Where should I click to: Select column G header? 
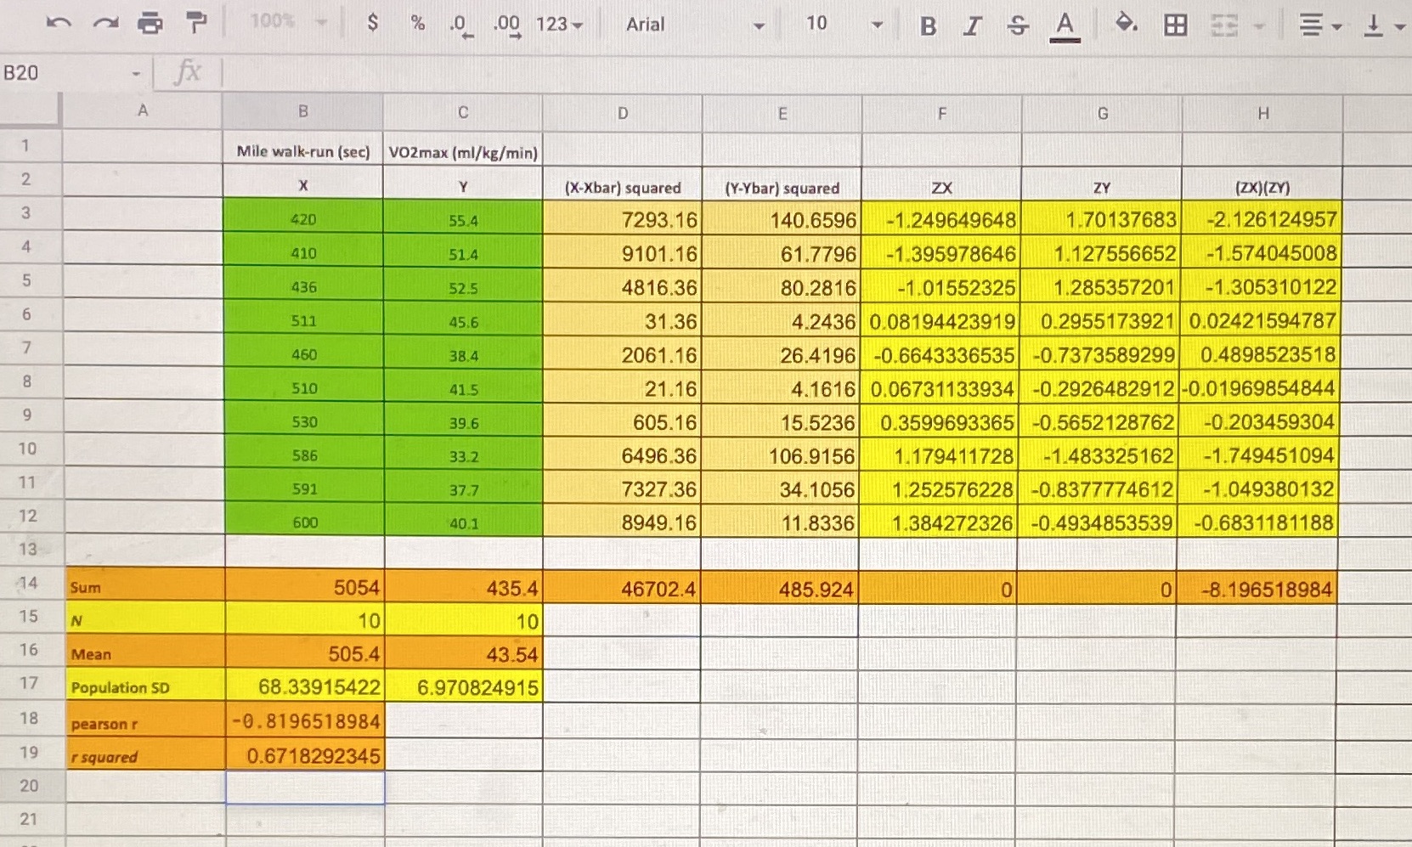(x=1102, y=113)
